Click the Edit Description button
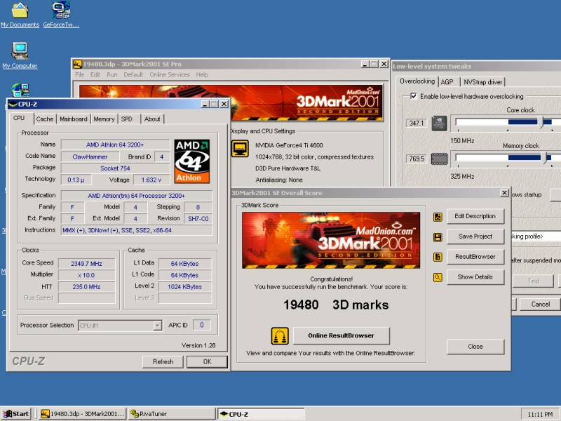561x421 pixels. (x=475, y=216)
